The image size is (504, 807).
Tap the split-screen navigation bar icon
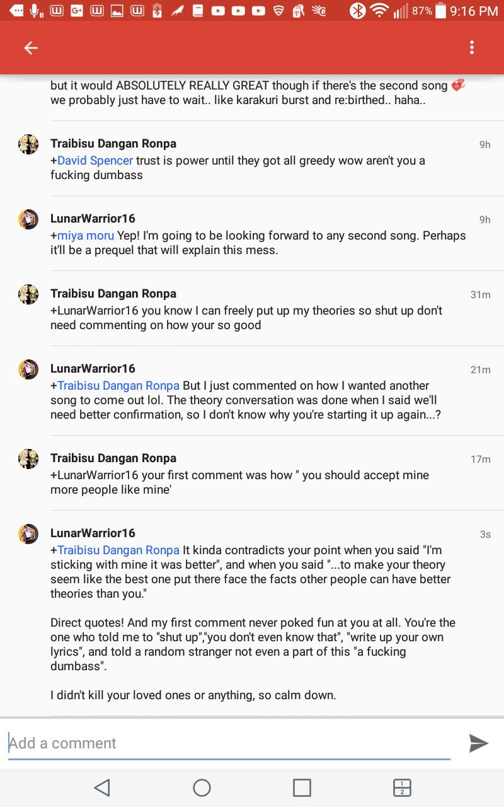coord(402,787)
